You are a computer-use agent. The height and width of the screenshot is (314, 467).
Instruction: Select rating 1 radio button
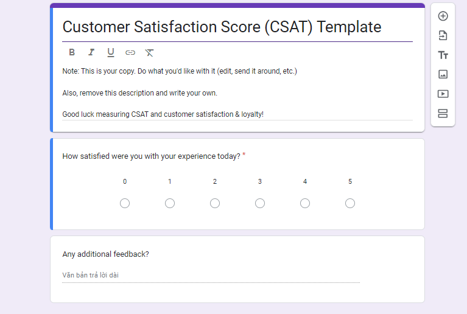tap(170, 203)
